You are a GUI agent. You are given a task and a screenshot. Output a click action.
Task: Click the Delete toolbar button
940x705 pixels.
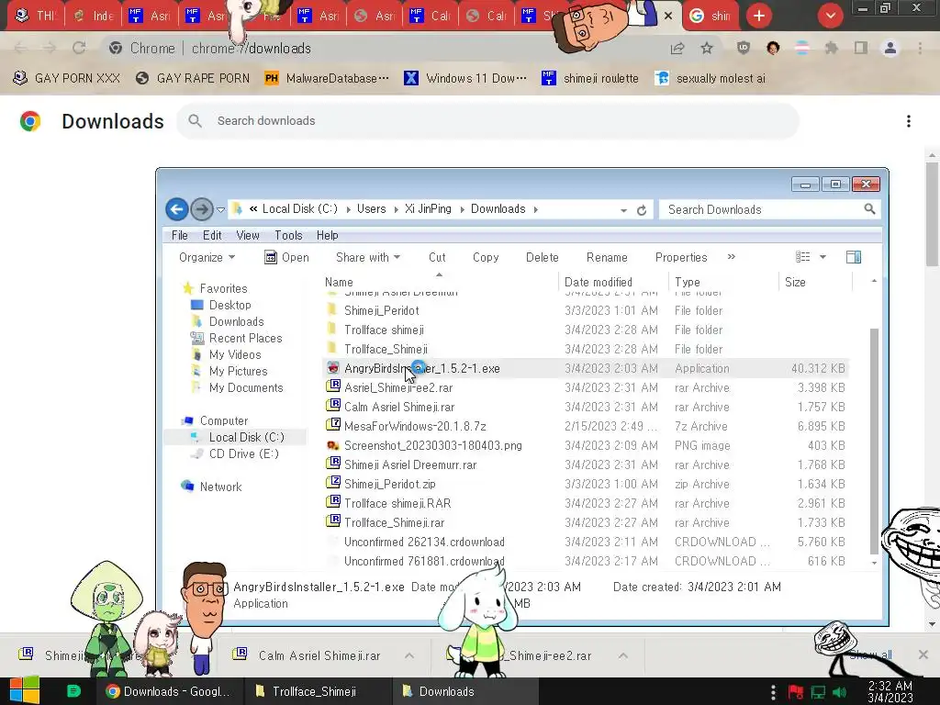(542, 257)
